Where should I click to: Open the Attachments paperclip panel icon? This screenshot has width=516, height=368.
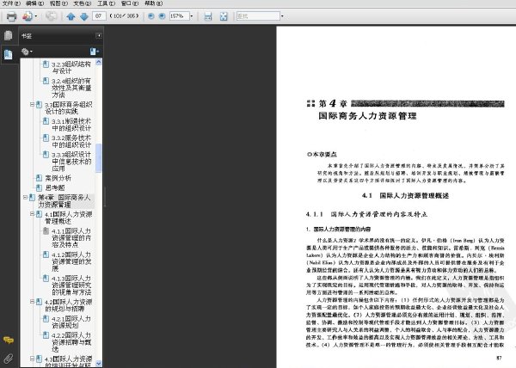coord(9,359)
